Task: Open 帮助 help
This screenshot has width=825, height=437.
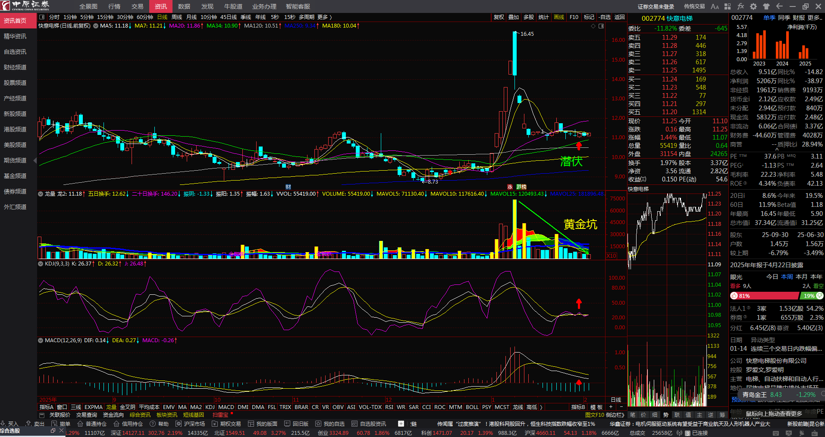Action: [159, 424]
